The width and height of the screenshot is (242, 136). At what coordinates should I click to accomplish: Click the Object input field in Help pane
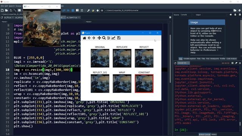point(214,15)
